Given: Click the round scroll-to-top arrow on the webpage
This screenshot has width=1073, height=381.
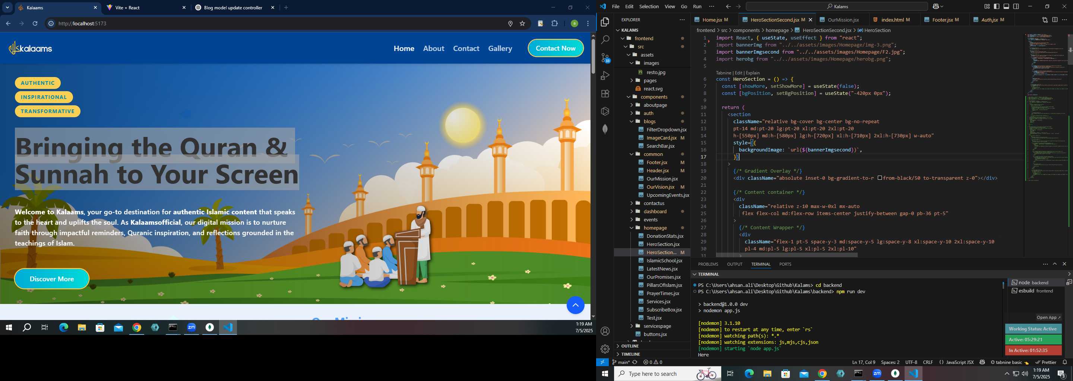Looking at the screenshot, I should 575,305.
